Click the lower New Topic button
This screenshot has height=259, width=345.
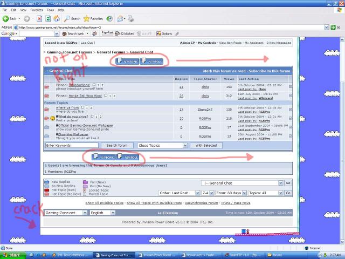(103, 157)
